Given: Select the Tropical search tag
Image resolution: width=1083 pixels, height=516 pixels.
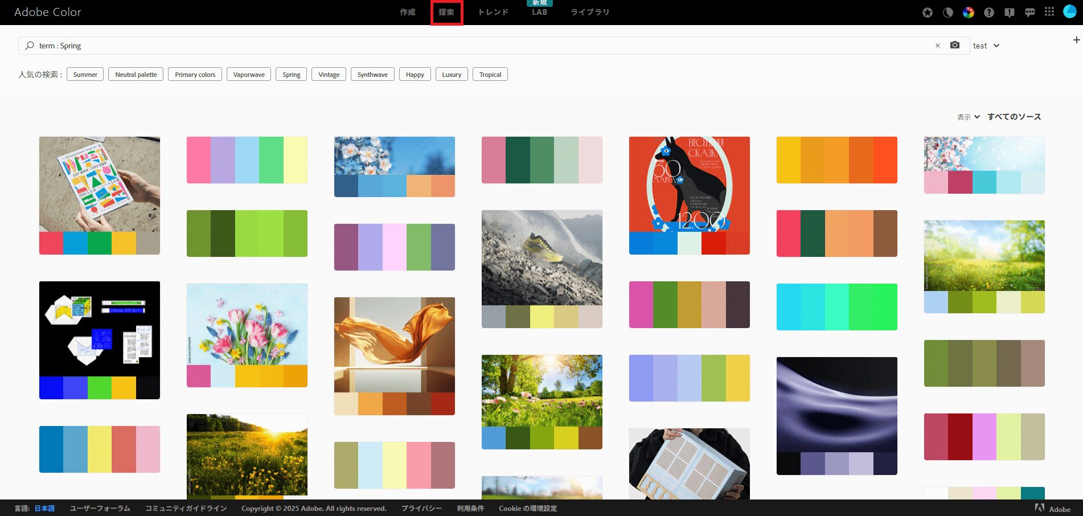Looking at the screenshot, I should tap(490, 75).
